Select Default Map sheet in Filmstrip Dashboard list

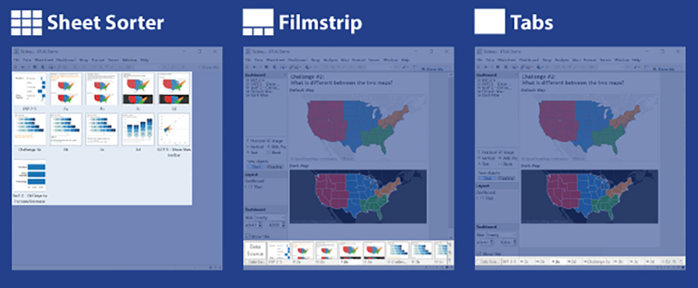click(x=259, y=91)
